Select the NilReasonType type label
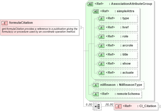 click(x=131, y=85)
